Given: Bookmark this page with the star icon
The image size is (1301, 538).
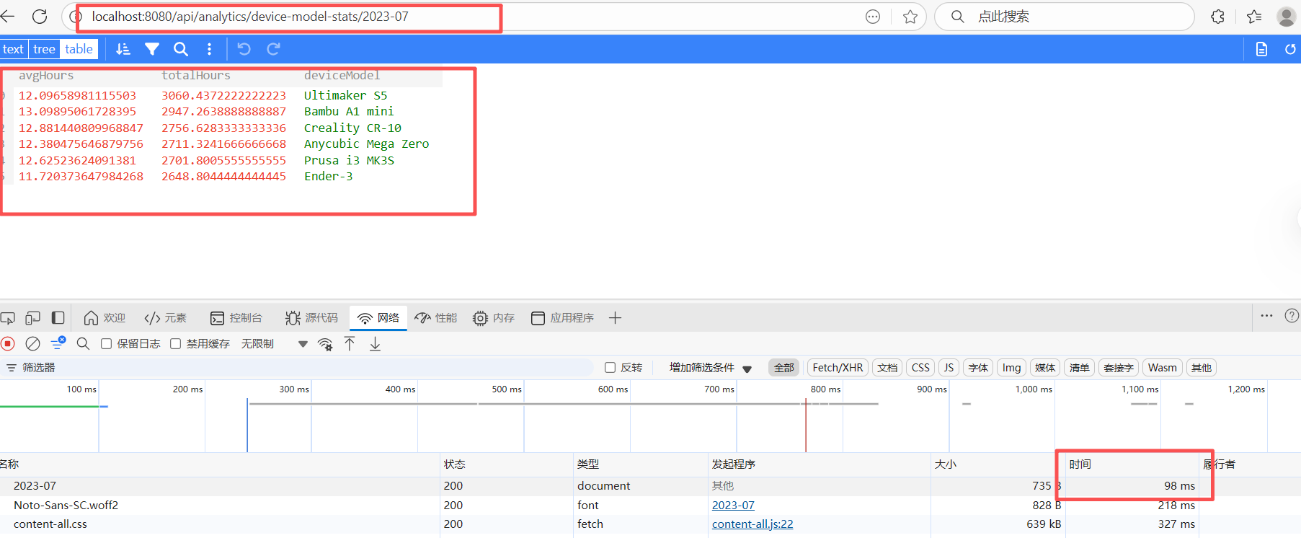Looking at the screenshot, I should 910,17.
